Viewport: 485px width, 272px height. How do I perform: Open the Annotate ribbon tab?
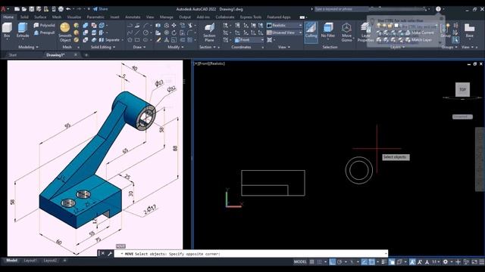tap(133, 17)
